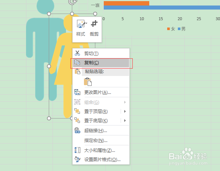Click the 男 legend label text

tap(183, 29)
